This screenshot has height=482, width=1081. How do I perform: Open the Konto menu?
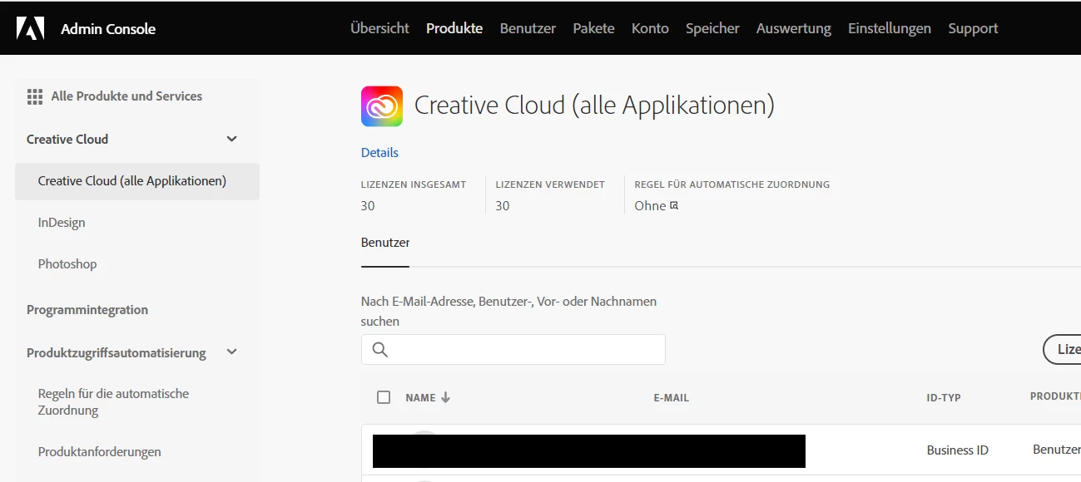(650, 28)
